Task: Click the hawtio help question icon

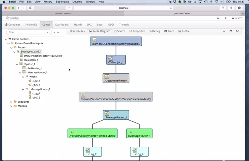Action: click(225, 18)
